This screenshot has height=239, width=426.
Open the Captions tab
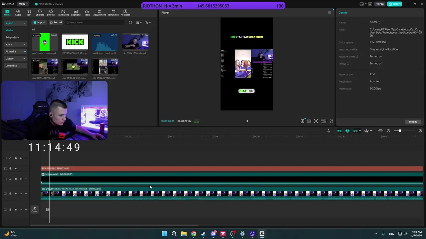pos(76,13)
